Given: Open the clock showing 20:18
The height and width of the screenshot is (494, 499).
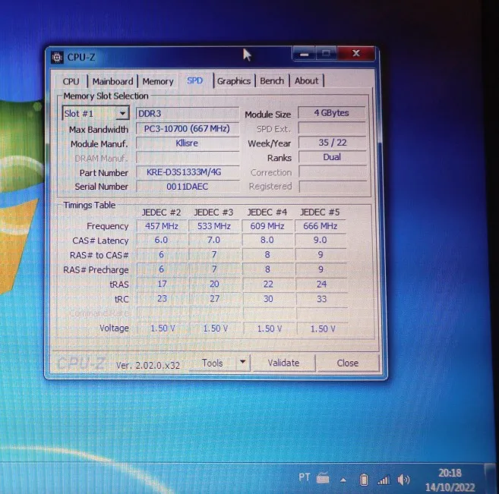Looking at the screenshot, I should tap(450, 480).
